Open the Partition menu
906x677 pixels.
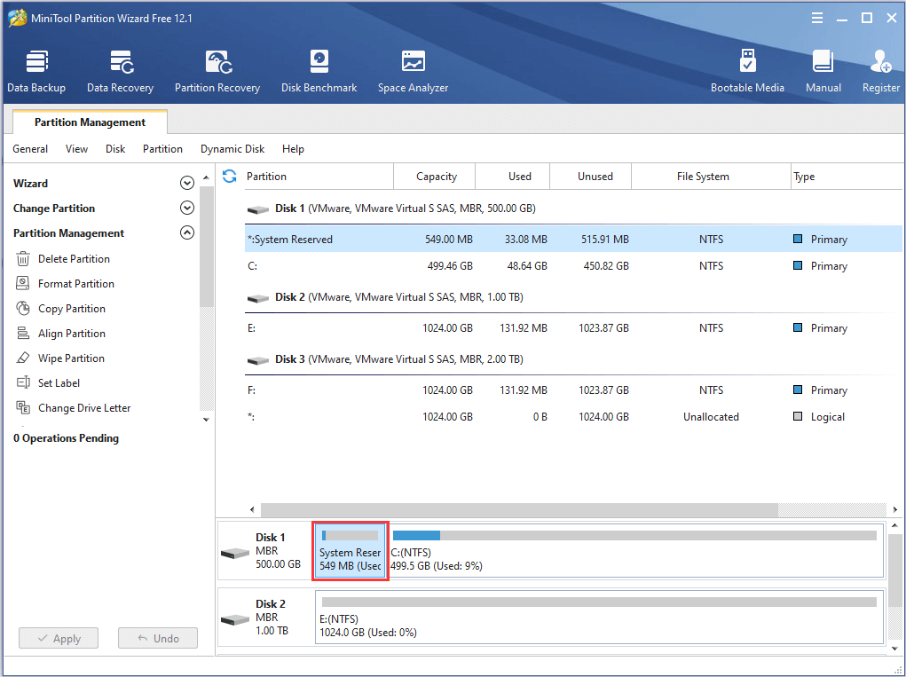point(162,149)
